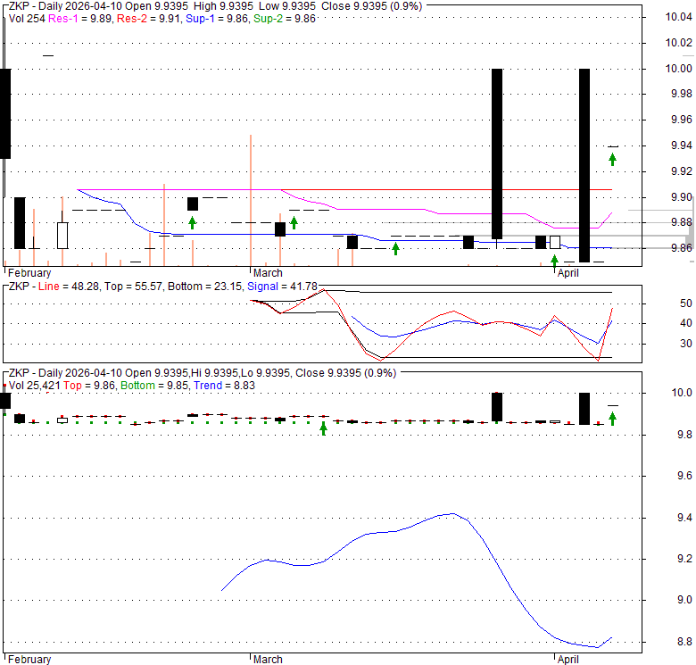
Task: Click the green arrow at far right of the bottom chart
Action: 613,418
